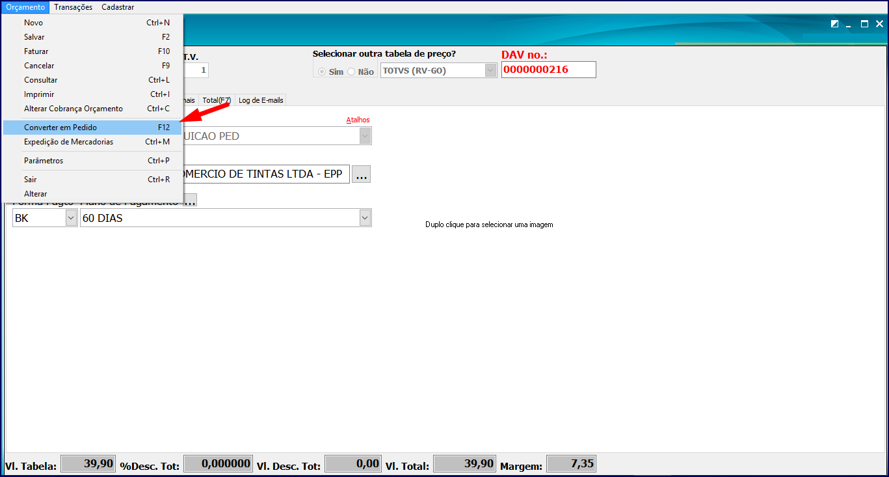Click the Vl. Tabela value 39,90

pyautogui.click(x=87, y=464)
